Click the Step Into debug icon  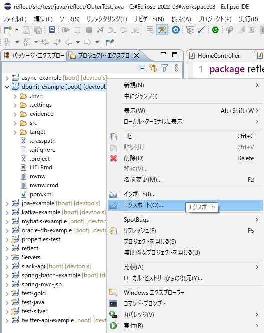pos(112,30)
